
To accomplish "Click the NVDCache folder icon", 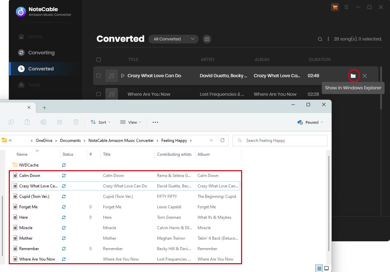I will pyautogui.click(x=15, y=165).
